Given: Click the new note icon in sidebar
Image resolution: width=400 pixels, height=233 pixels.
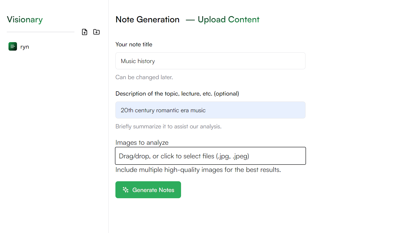Looking at the screenshot, I should pyautogui.click(x=85, y=32).
